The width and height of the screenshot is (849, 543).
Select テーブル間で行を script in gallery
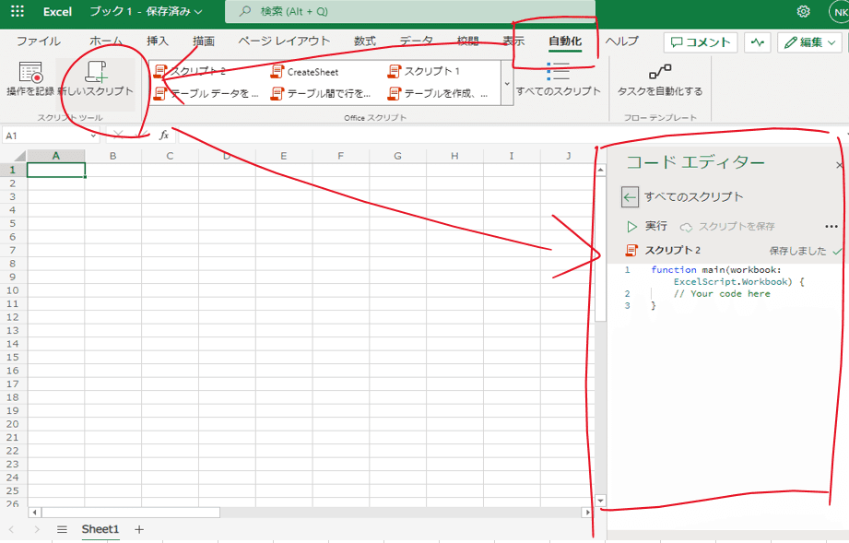pyautogui.click(x=321, y=94)
